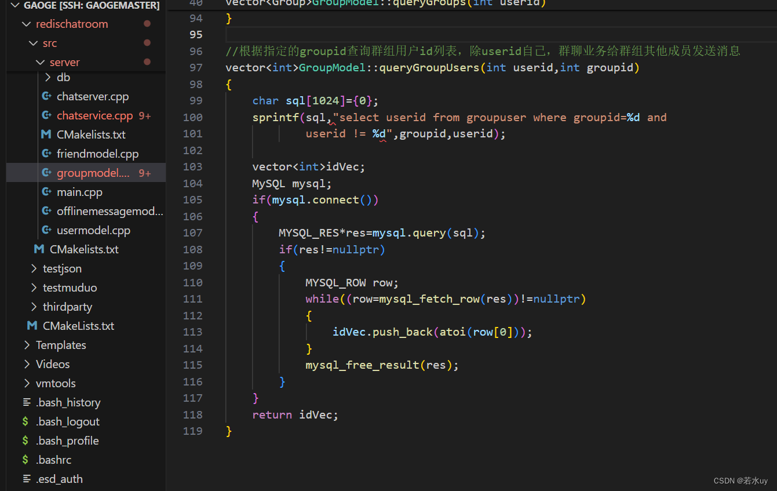
Task: Click 'return idVec;' statement
Action: (x=295, y=415)
